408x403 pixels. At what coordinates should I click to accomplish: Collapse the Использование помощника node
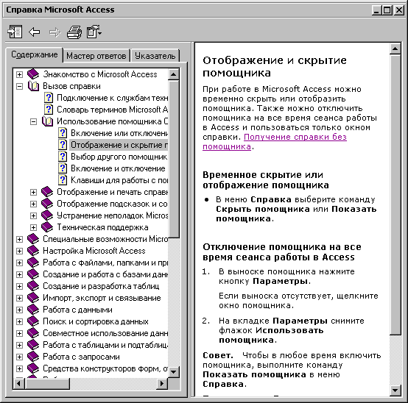34,121
